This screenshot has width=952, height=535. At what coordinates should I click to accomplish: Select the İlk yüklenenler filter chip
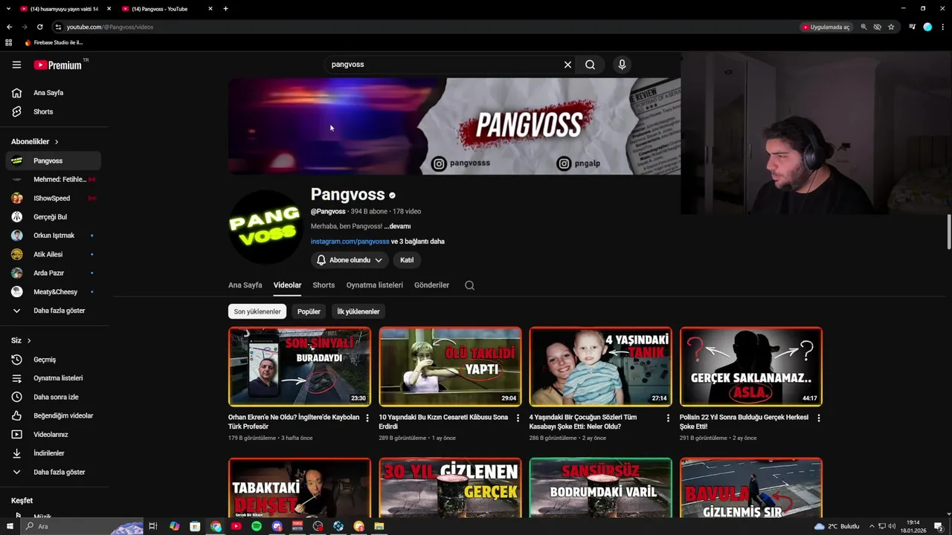tap(358, 311)
